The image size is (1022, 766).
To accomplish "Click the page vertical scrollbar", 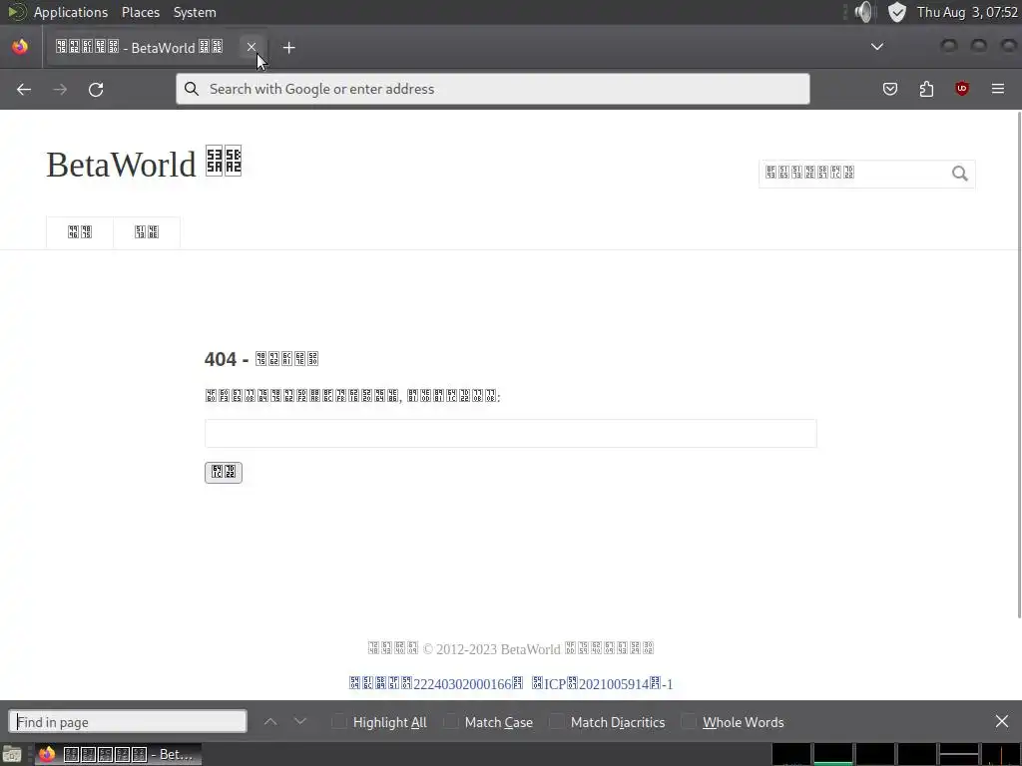I will pos(1019,365).
